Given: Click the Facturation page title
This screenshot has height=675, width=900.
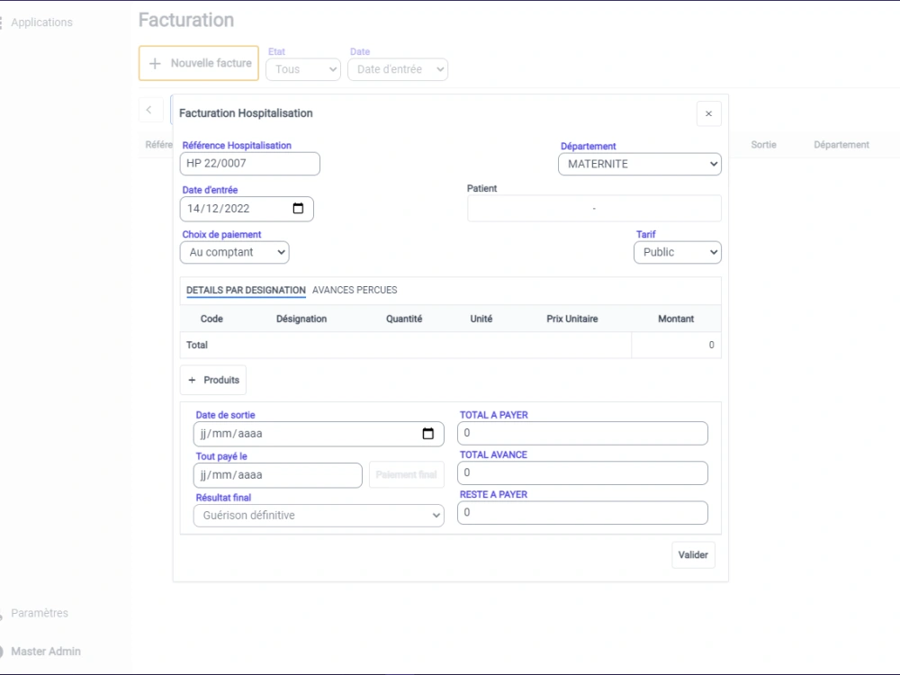Looking at the screenshot, I should (186, 20).
